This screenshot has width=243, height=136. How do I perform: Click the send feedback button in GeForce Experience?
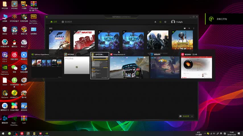click(184, 116)
